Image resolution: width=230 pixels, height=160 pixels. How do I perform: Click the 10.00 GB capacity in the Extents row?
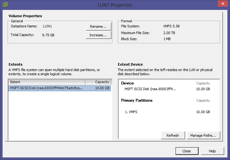(x=102, y=88)
